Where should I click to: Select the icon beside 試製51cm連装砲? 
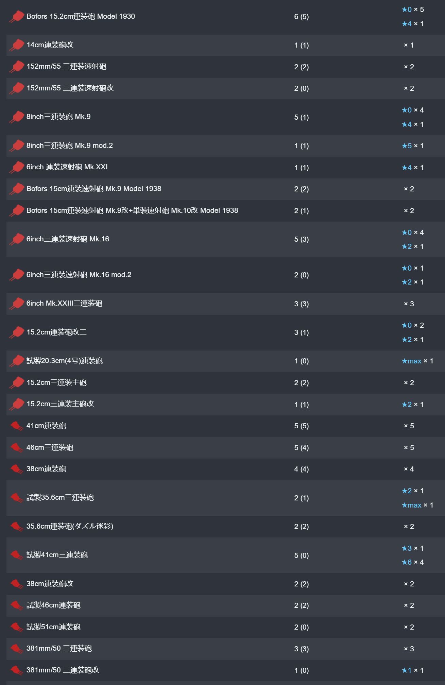point(16,627)
